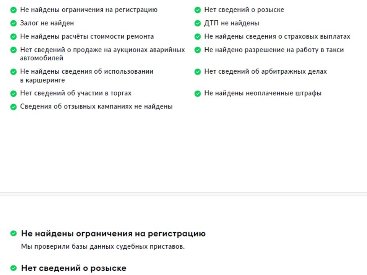The height and width of the screenshot is (275, 367).
Task: Click bold heading "Не найдены ограничения на регистрацию"
Action: point(113,234)
